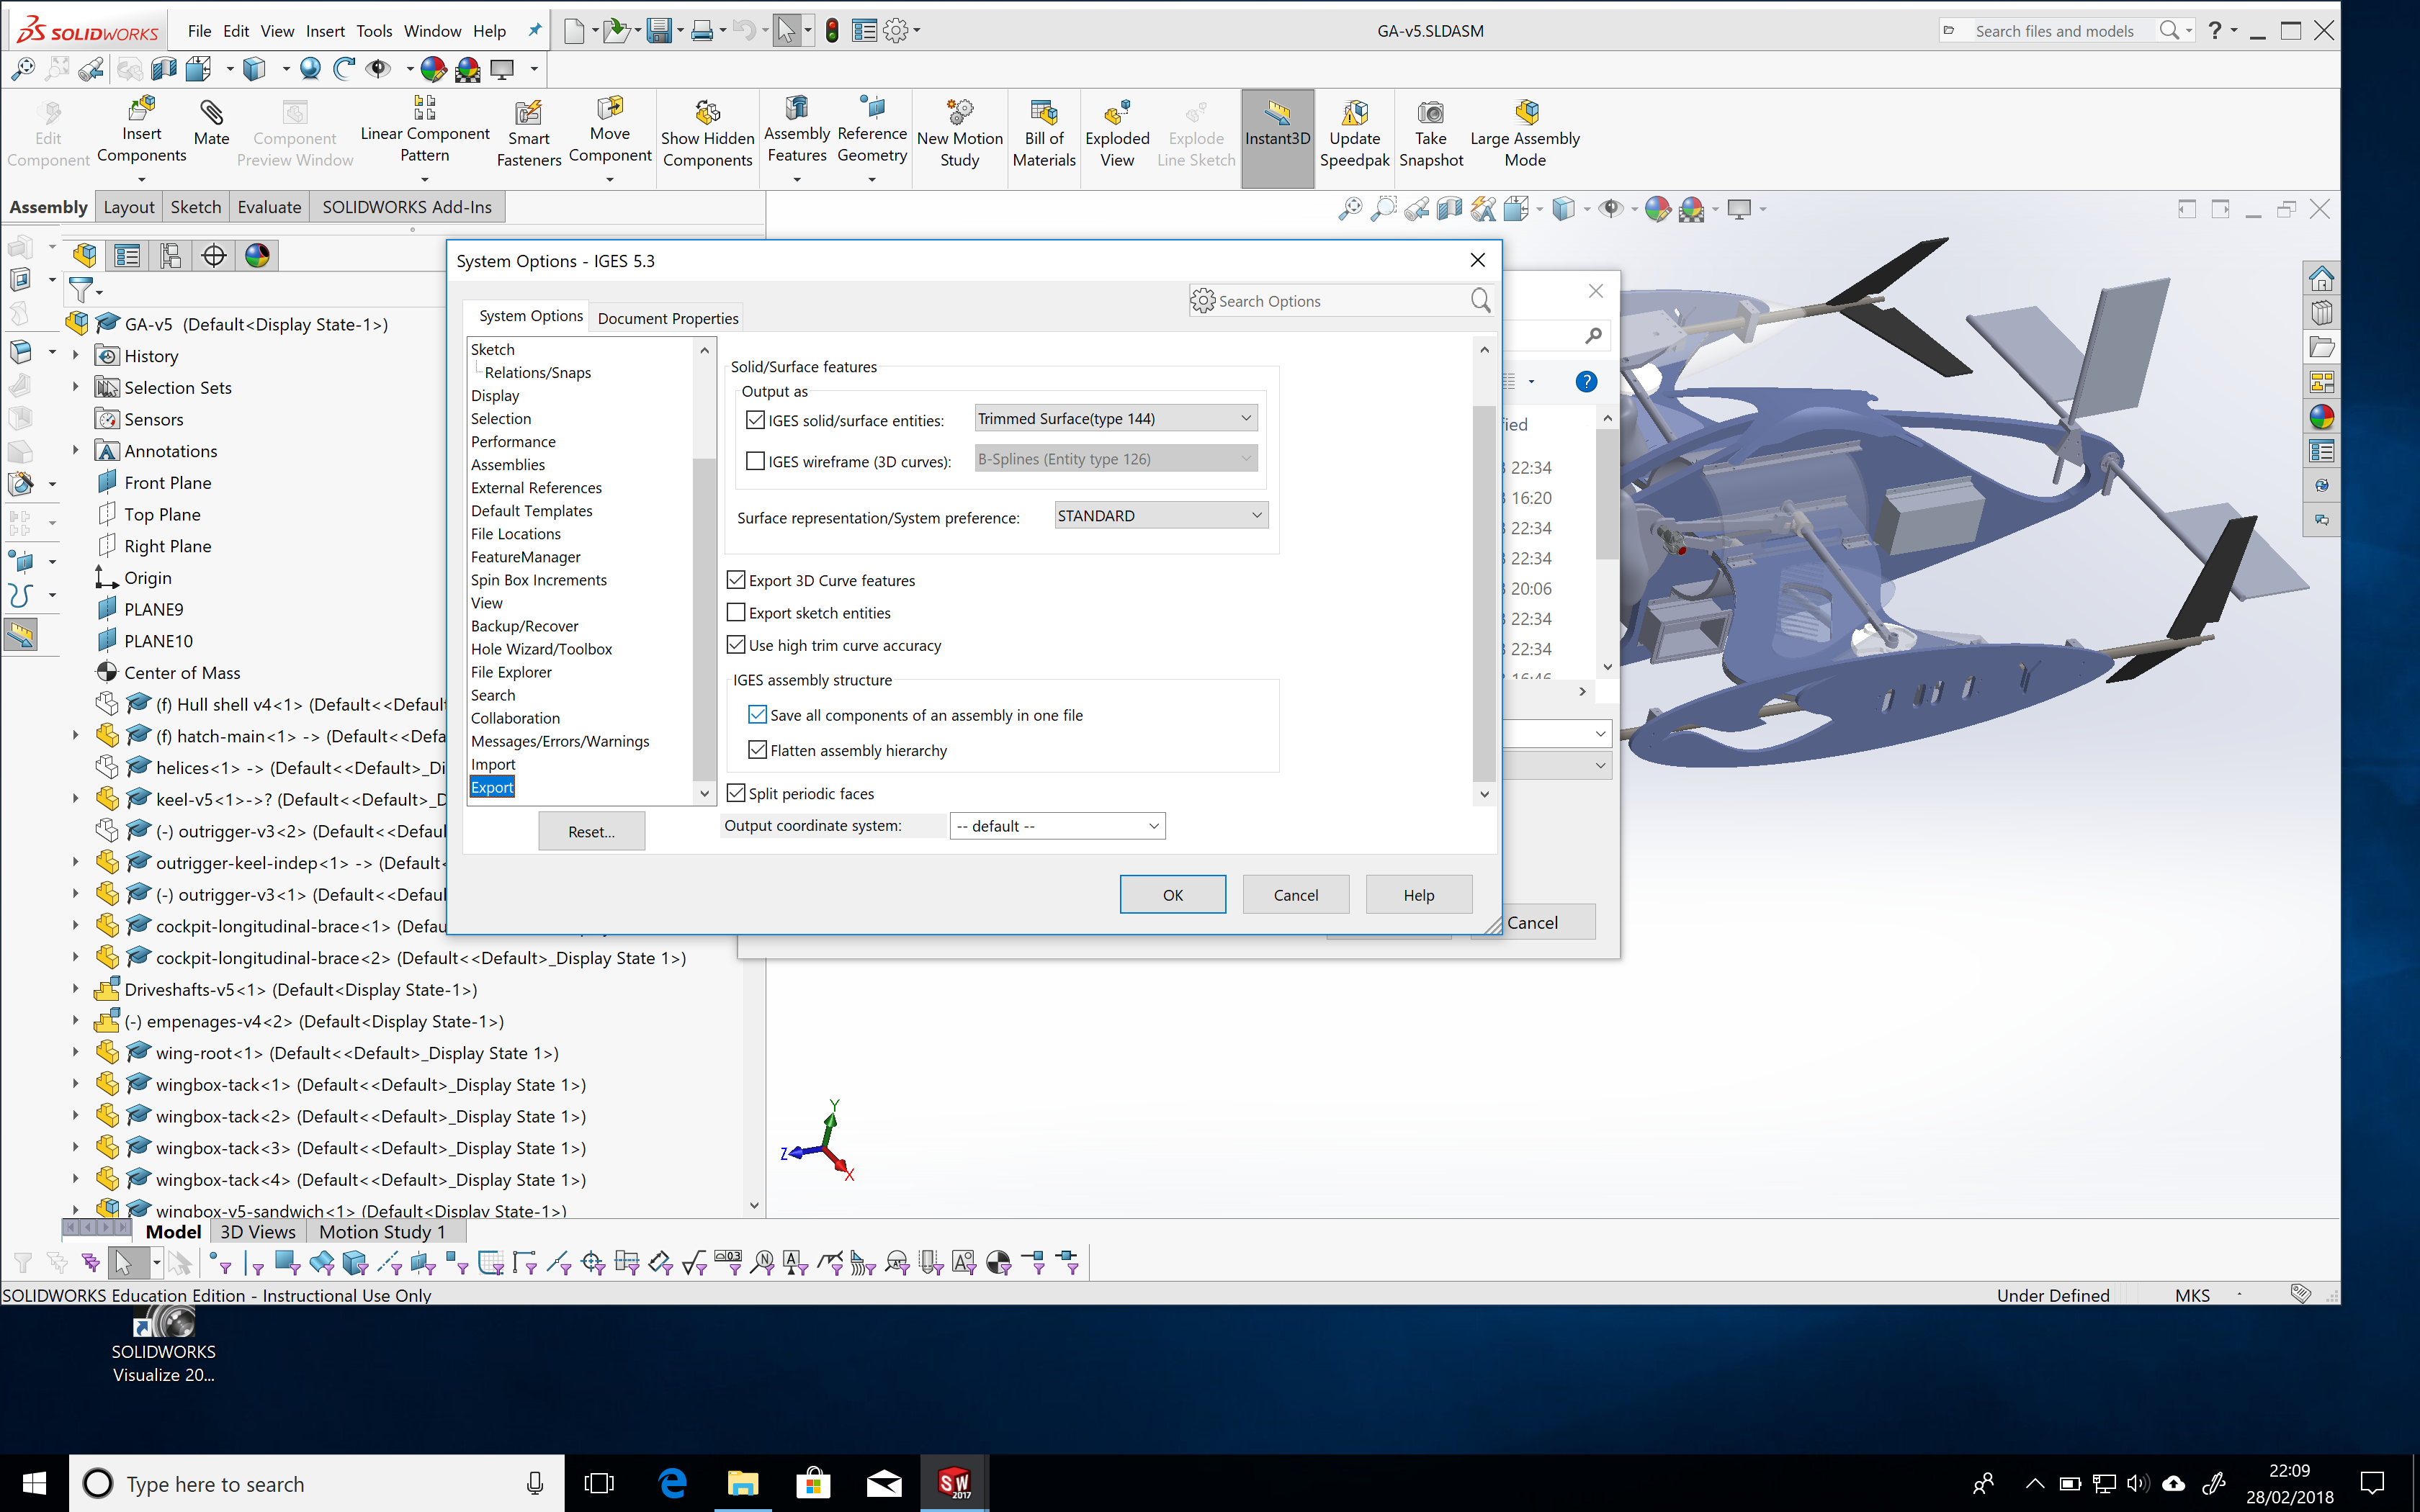Click the Insert Components icon
Image resolution: width=2420 pixels, height=1512 pixels.
[141, 110]
